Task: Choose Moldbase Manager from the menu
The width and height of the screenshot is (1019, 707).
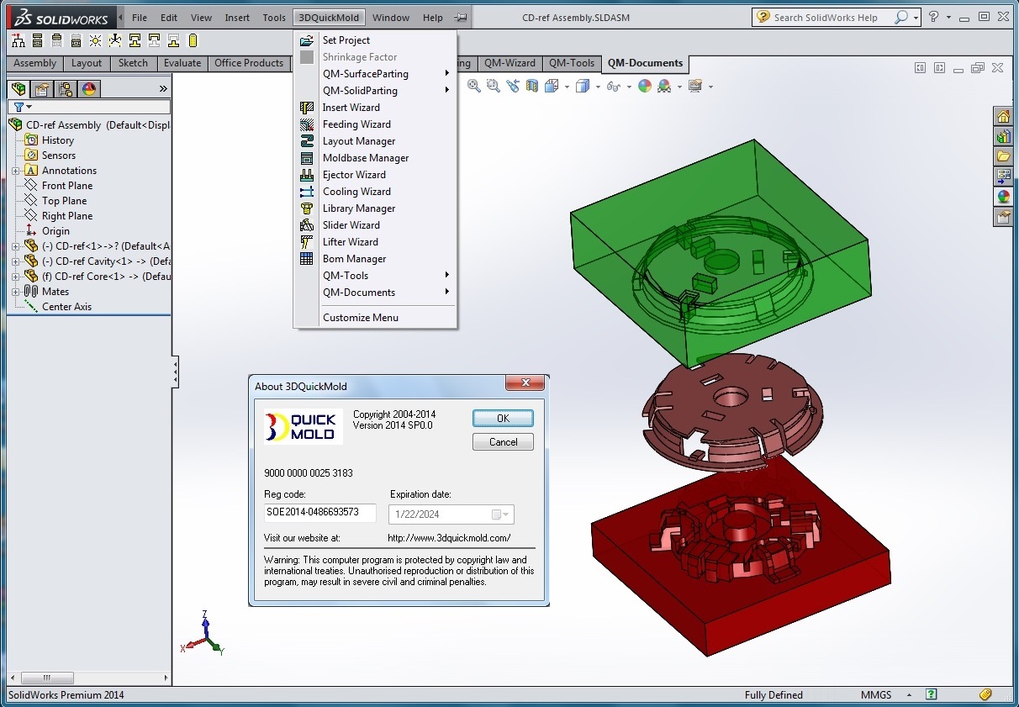Action: [375, 158]
